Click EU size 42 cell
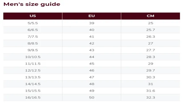 (91, 43)
